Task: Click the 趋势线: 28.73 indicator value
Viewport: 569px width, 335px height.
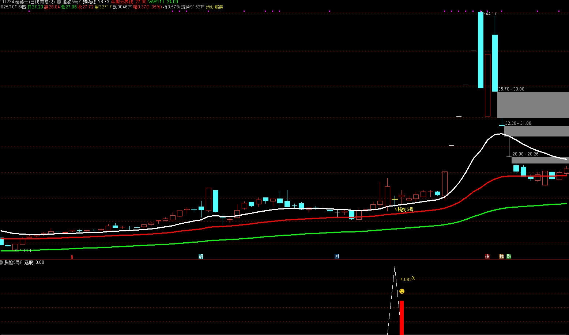Action: [x=96, y=2]
